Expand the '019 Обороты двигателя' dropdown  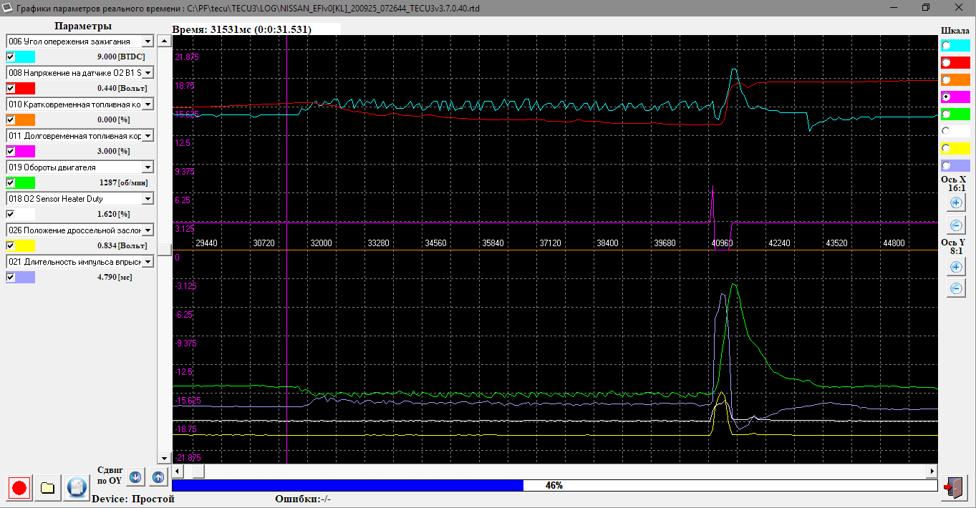(x=148, y=167)
